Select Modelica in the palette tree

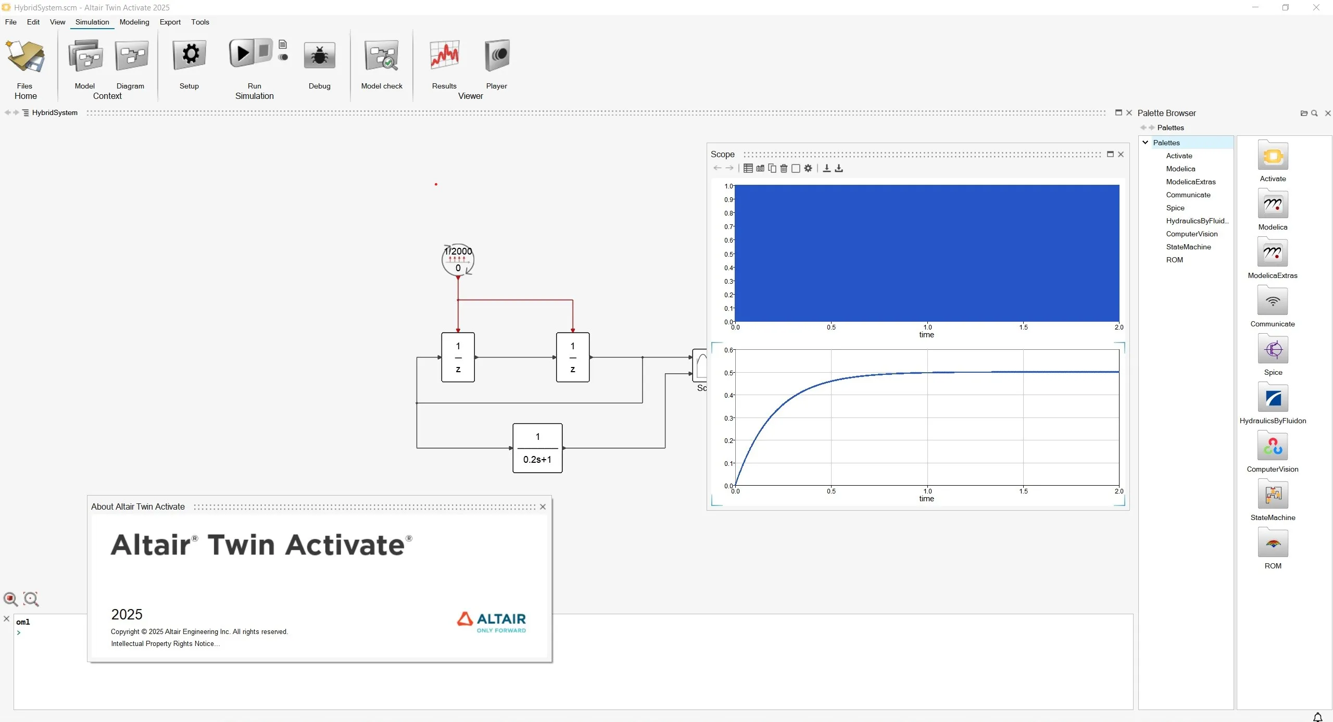click(1180, 169)
